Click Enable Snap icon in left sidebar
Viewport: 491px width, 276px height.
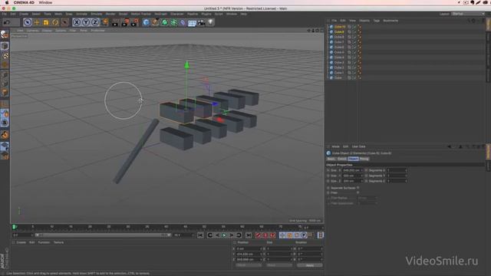pyautogui.click(x=5, y=135)
